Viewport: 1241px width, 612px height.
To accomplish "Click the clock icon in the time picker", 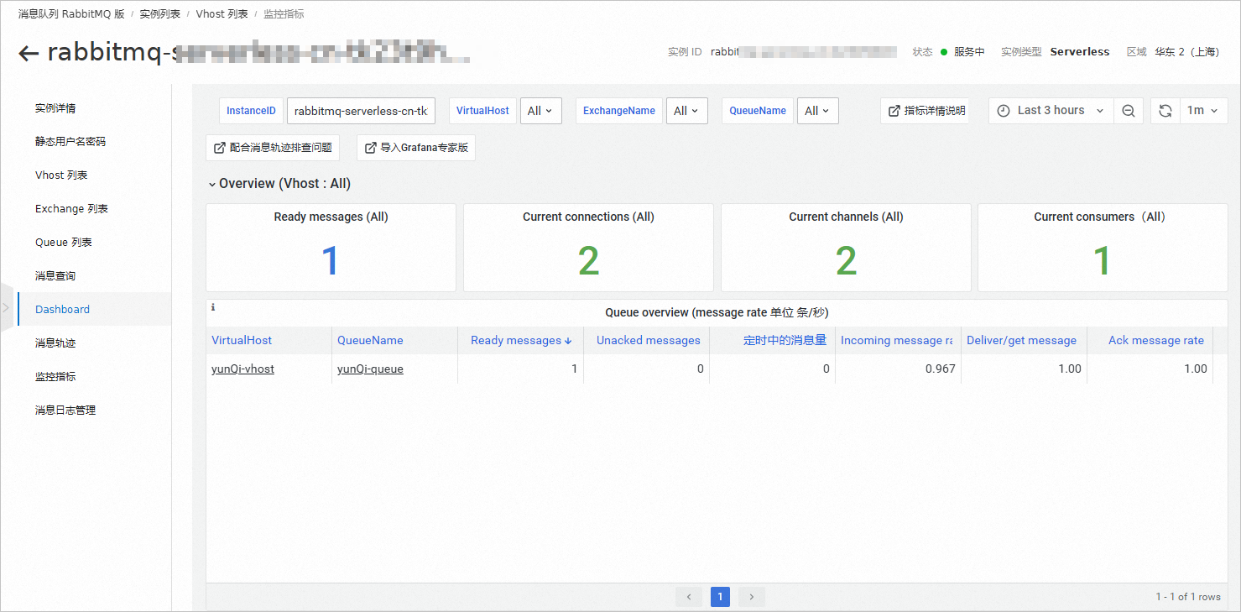I will click(x=1004, y=111).
